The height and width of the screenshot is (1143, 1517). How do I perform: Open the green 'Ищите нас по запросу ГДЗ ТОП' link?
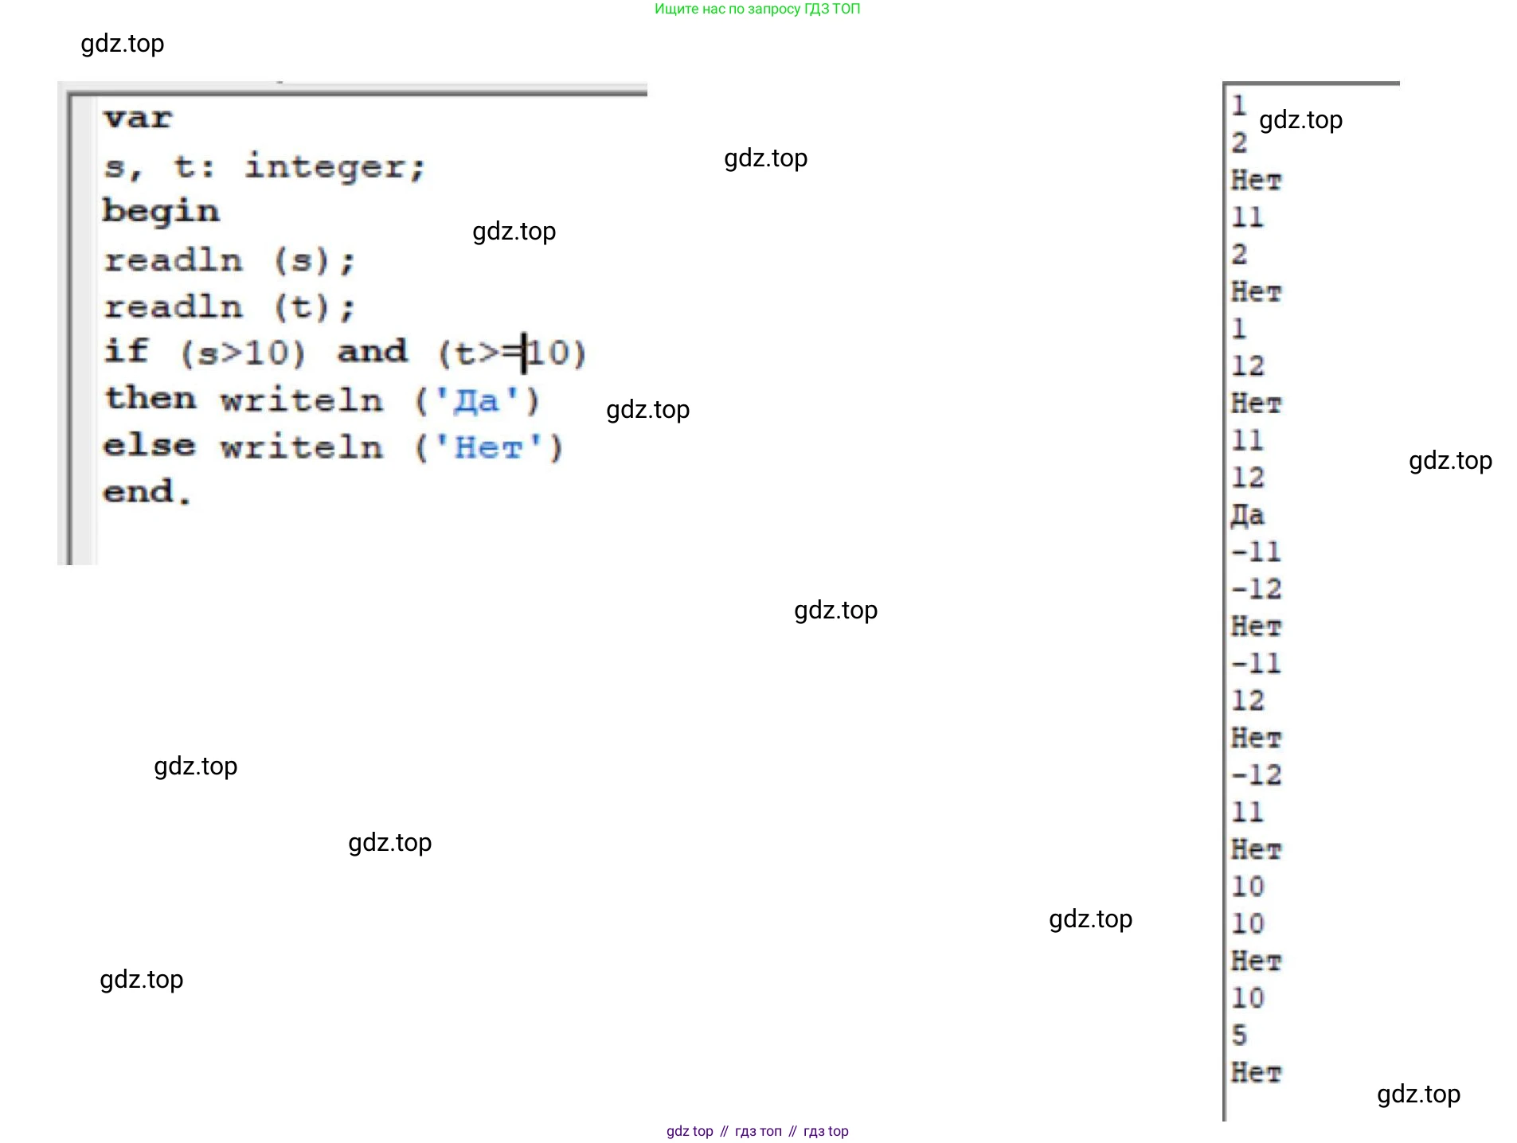coord(757,9)
